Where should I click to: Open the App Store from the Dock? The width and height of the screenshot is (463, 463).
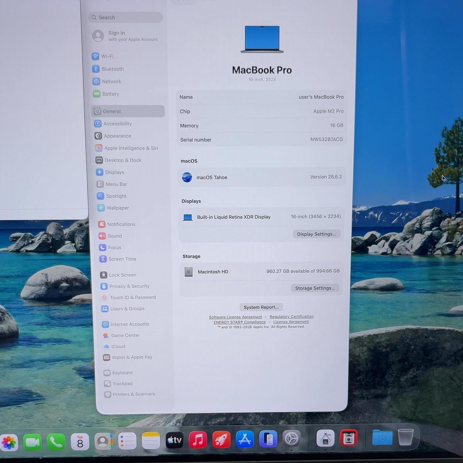point(245,439)
